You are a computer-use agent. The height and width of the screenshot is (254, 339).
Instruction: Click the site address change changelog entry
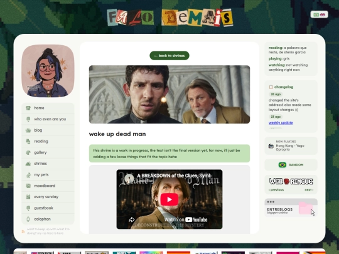pos(289,105)
